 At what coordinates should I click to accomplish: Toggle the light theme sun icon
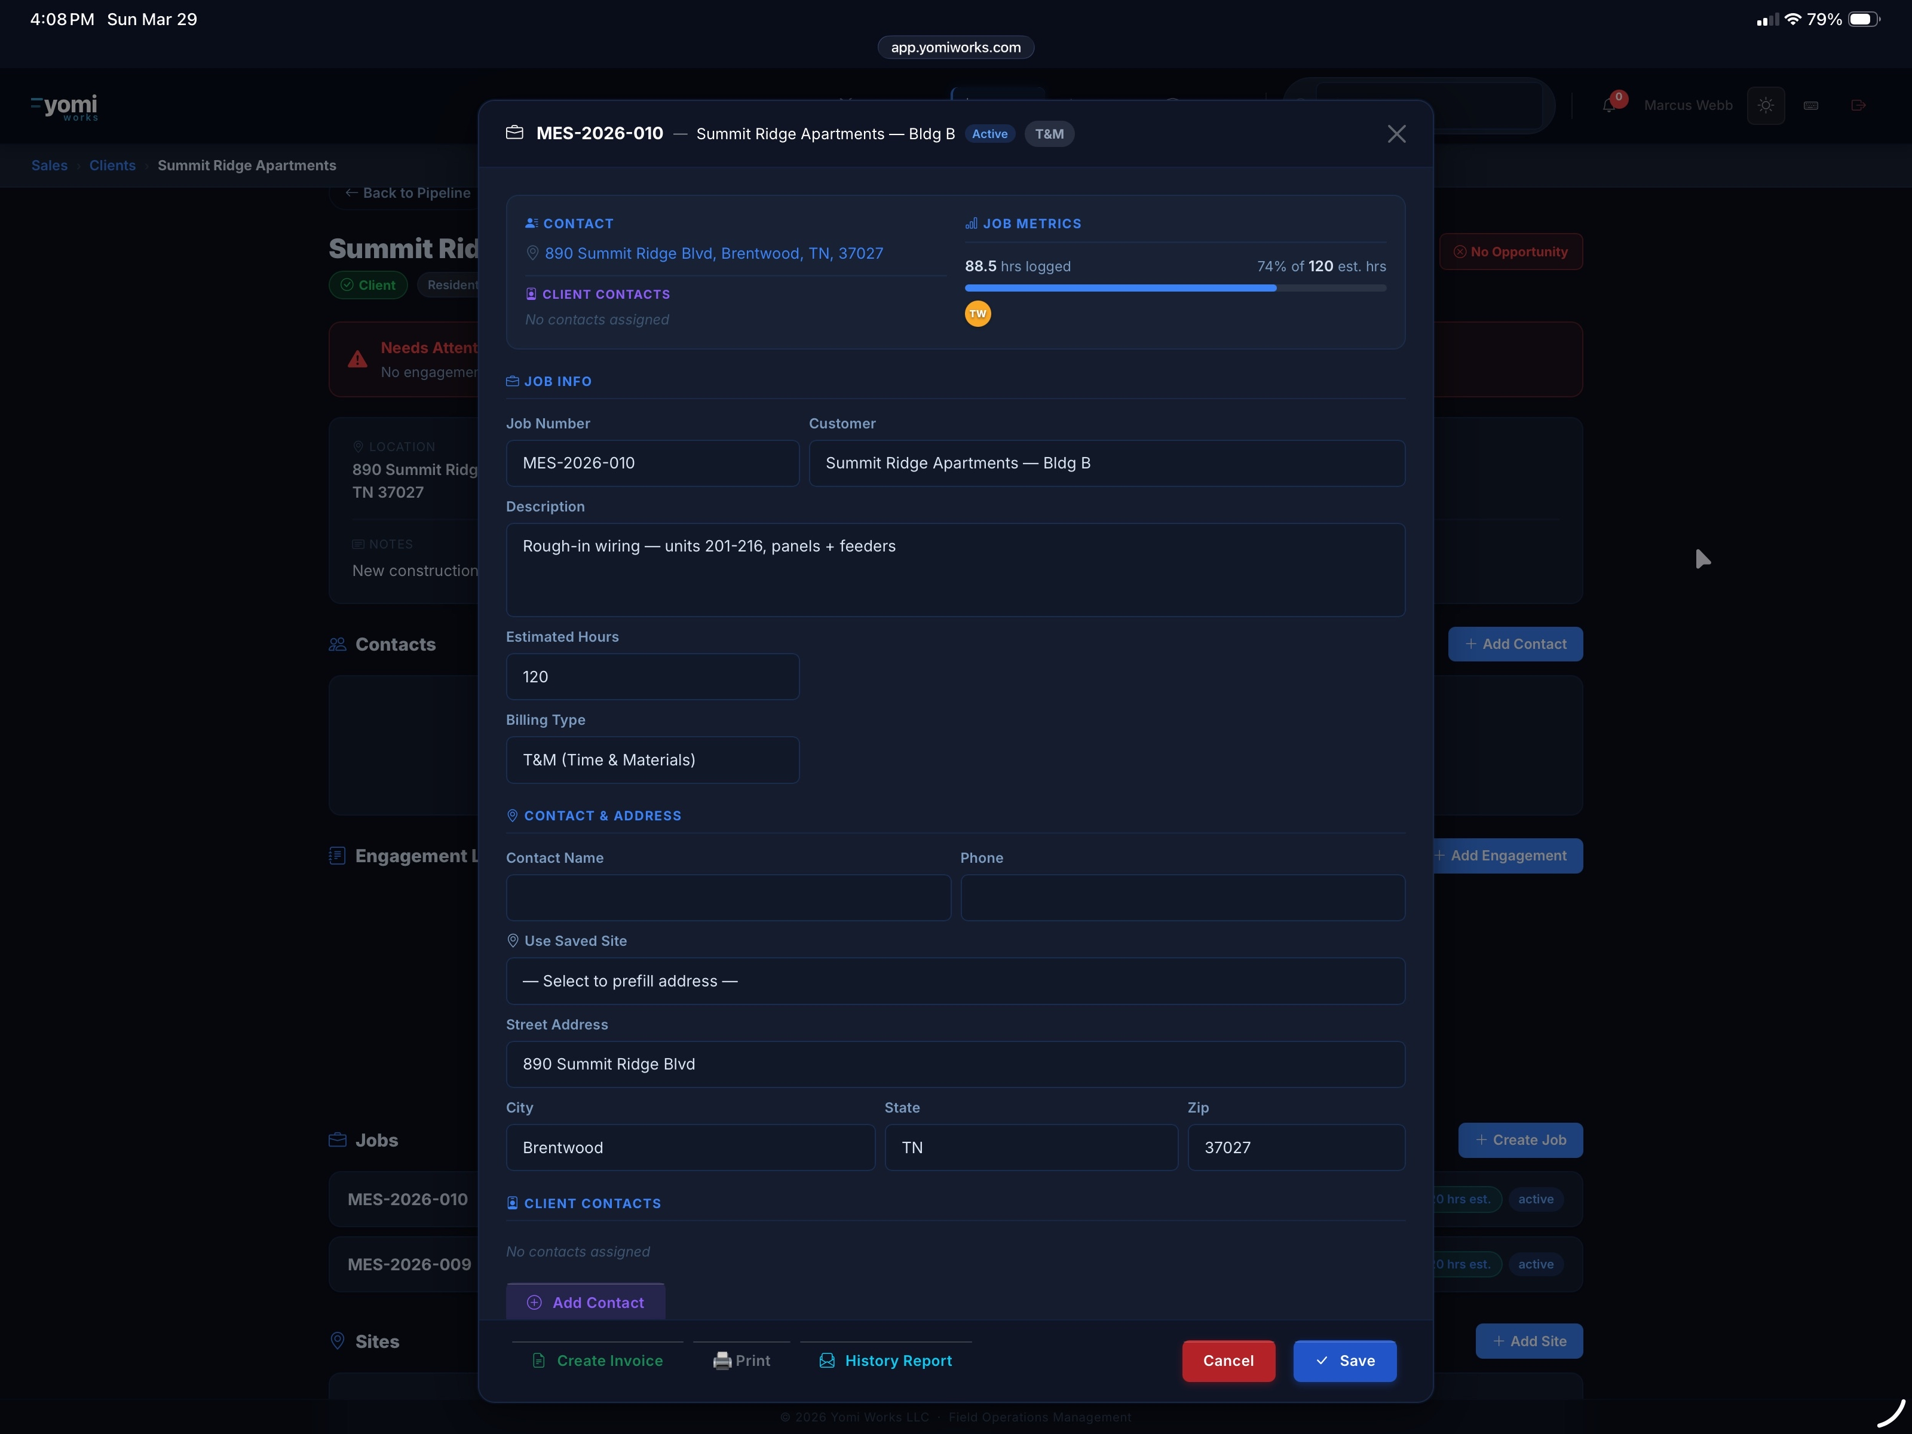coord(1766,105)
